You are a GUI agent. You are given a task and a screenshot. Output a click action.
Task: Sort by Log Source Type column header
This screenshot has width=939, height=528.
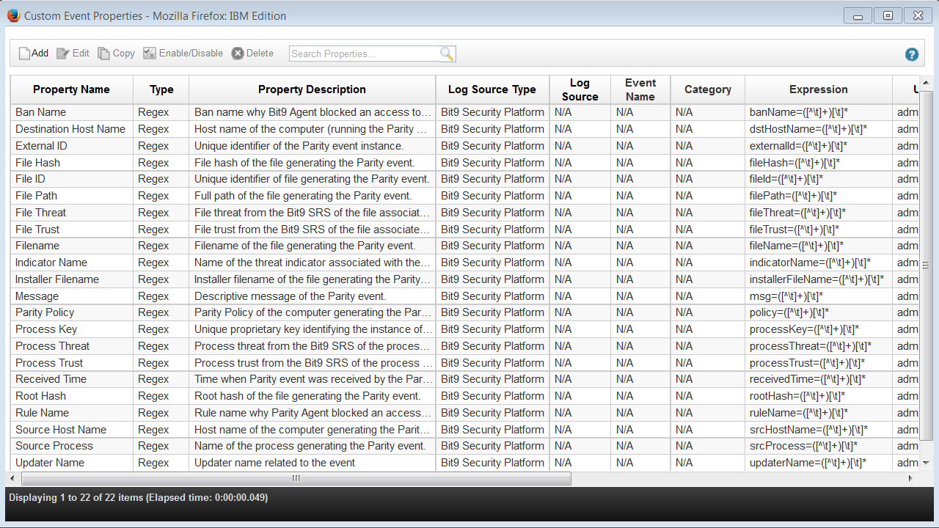492,89
